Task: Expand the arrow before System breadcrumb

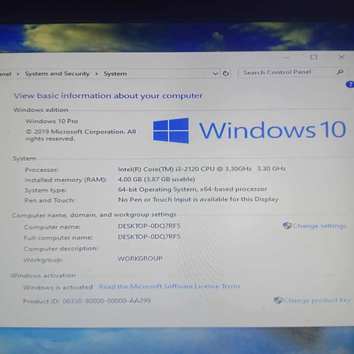Action: (x=97, y=74)
